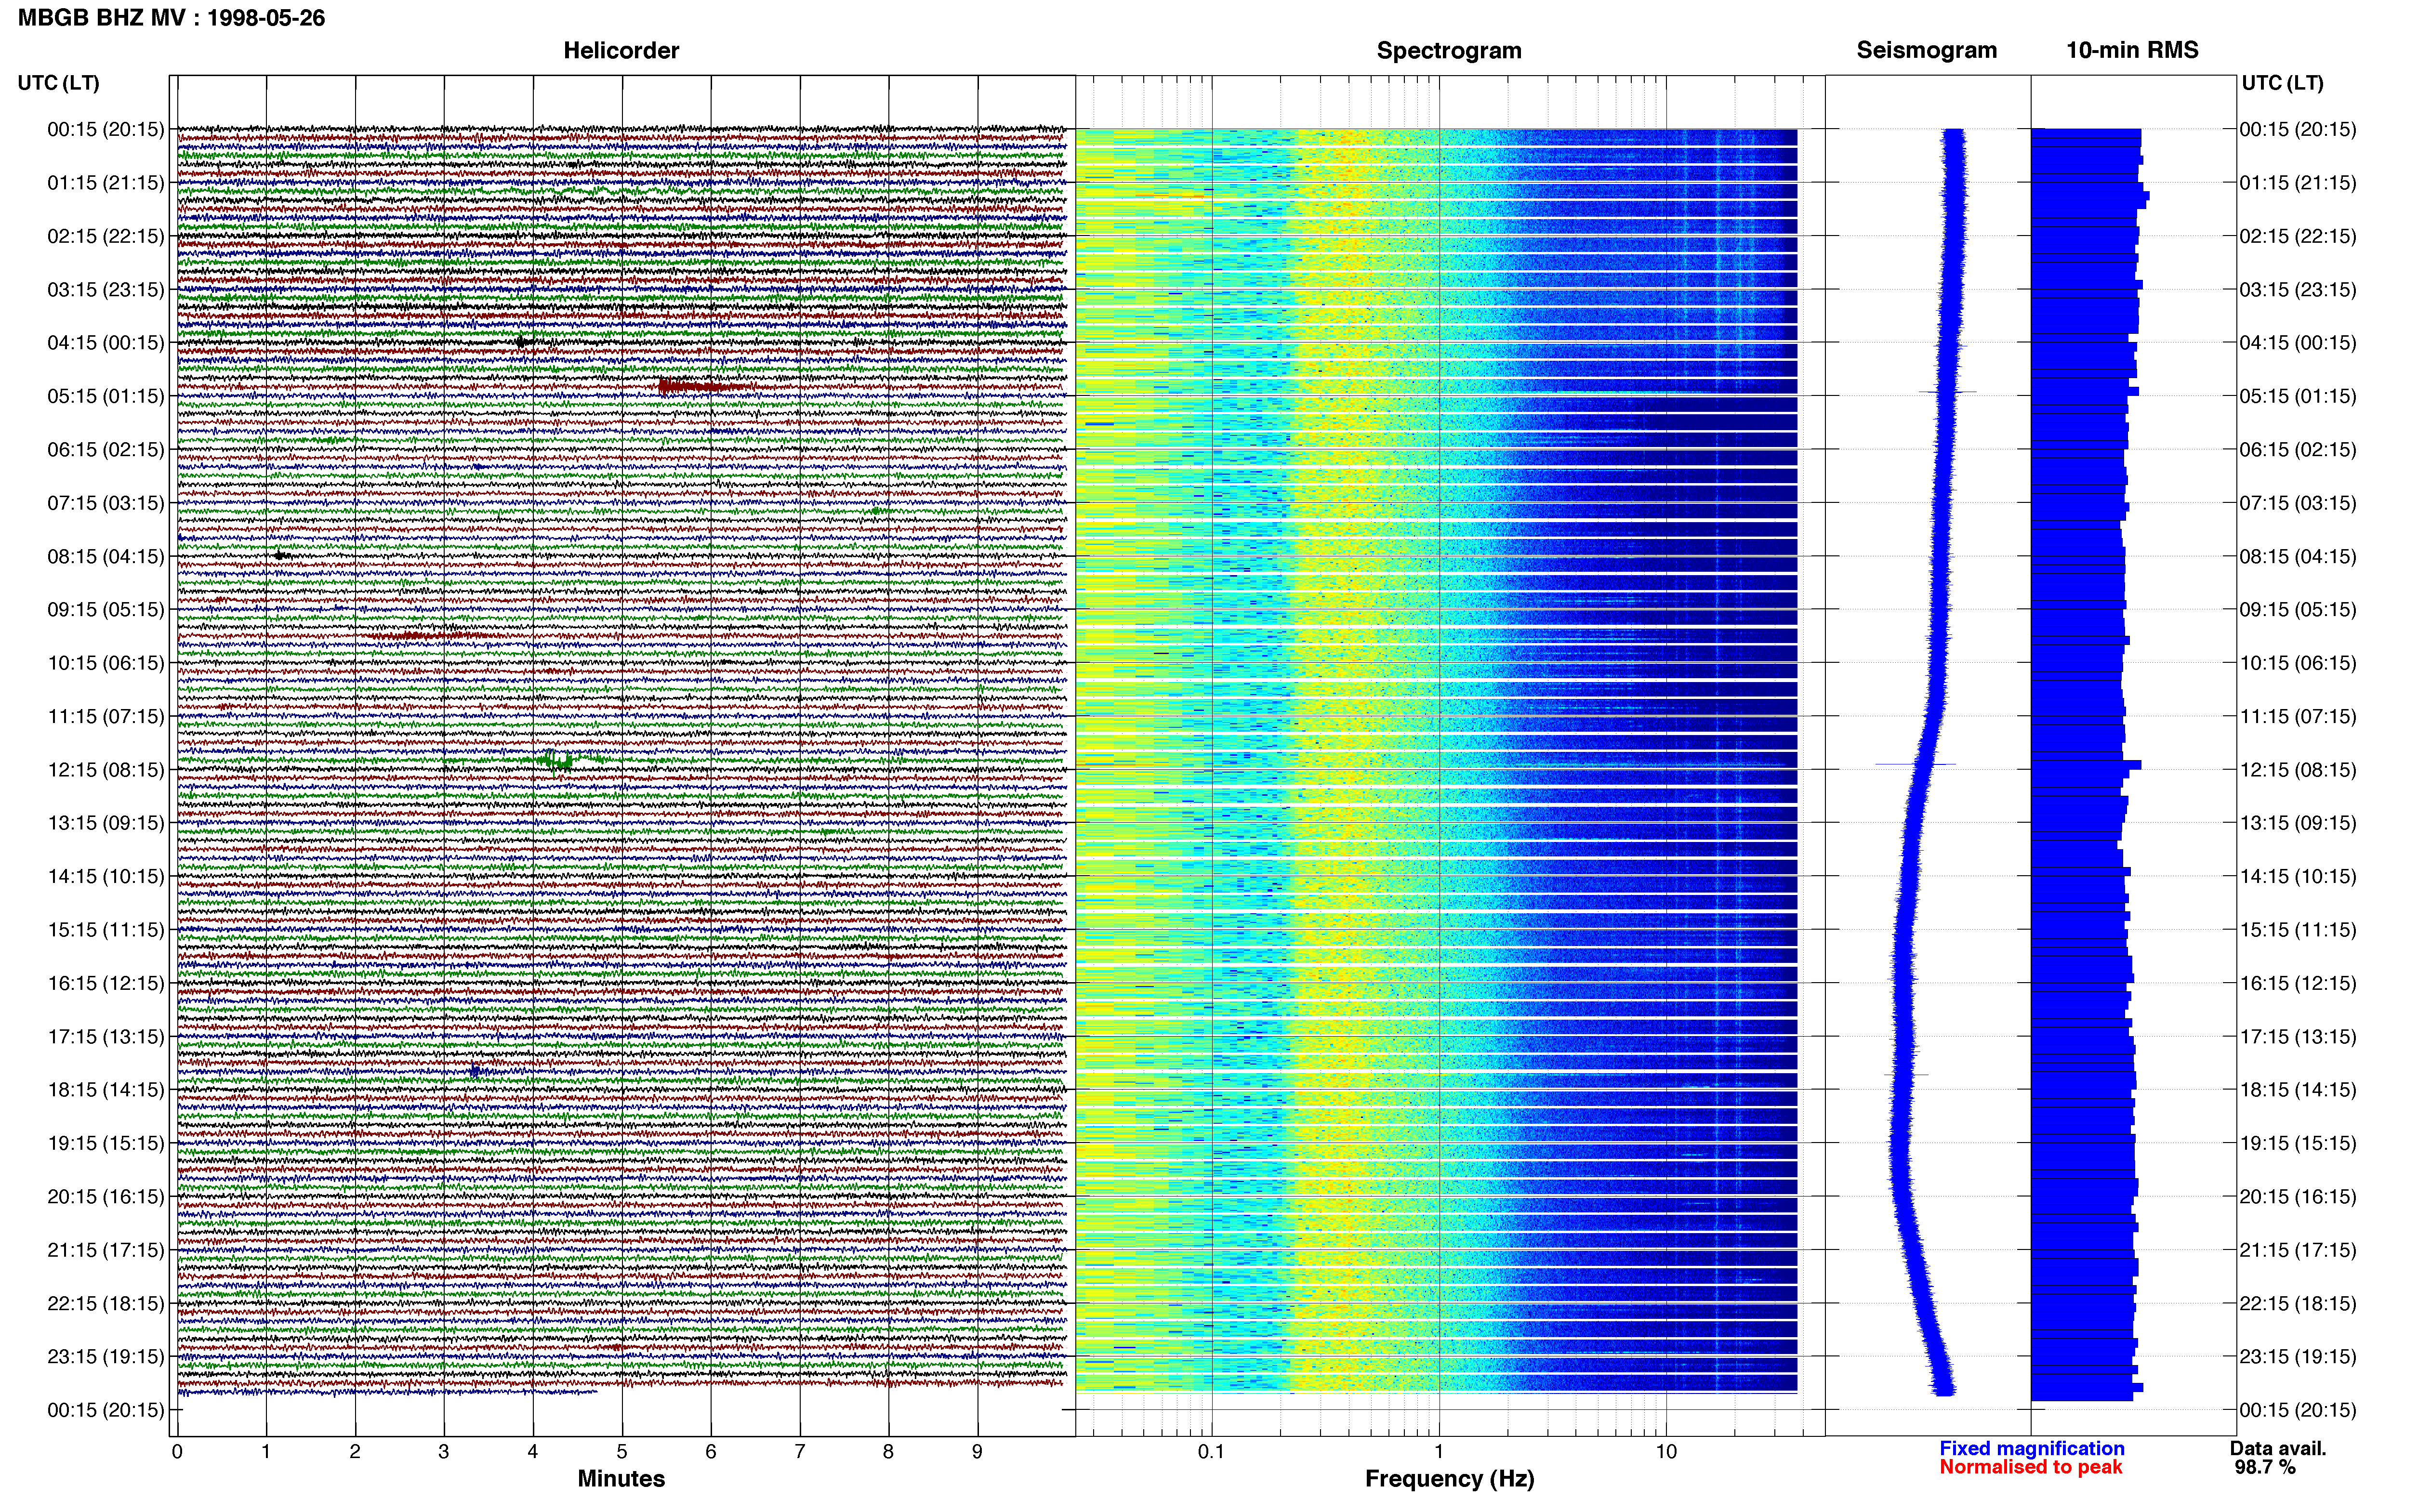Select left time label '22:15 (18:15)'
The height and width of the screenshot is (1512, 2418).
point(105,1304)
